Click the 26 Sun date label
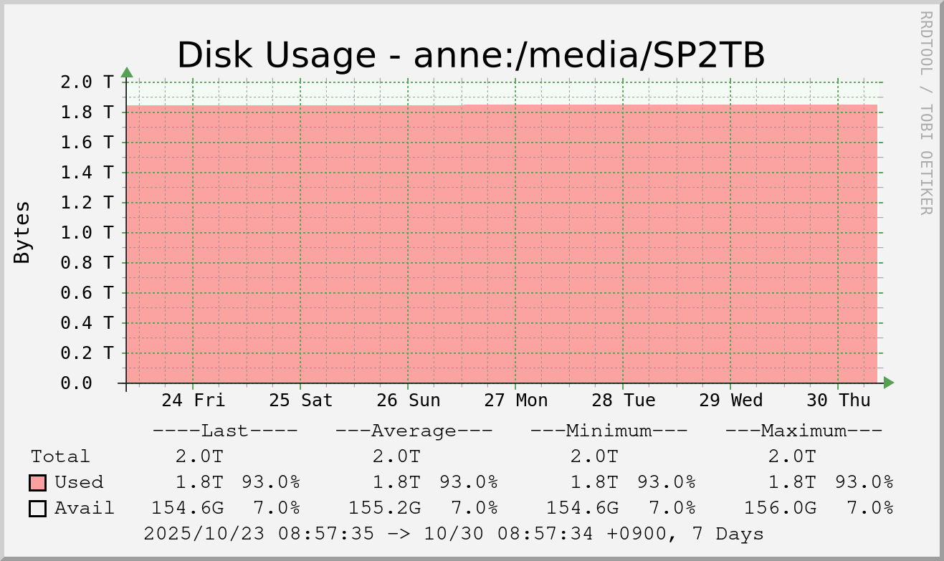Viewport: 944px width, 561px height. (x=409, y=400)
